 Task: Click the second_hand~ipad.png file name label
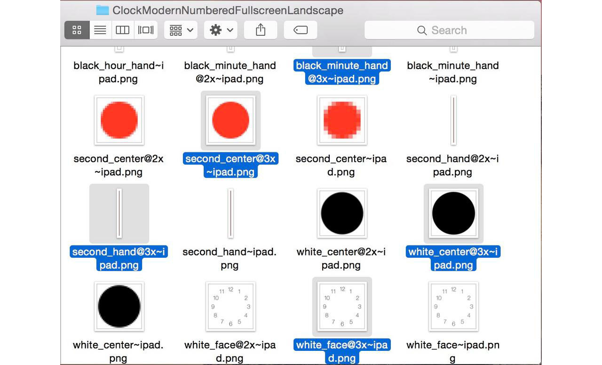[x=230, y=258]
